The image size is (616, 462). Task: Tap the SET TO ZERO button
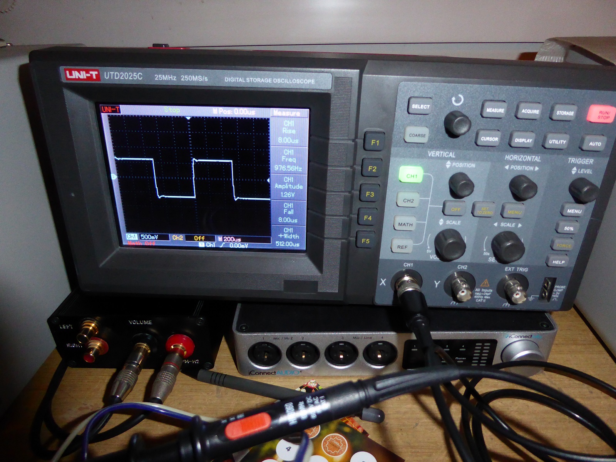pos(485,210)
